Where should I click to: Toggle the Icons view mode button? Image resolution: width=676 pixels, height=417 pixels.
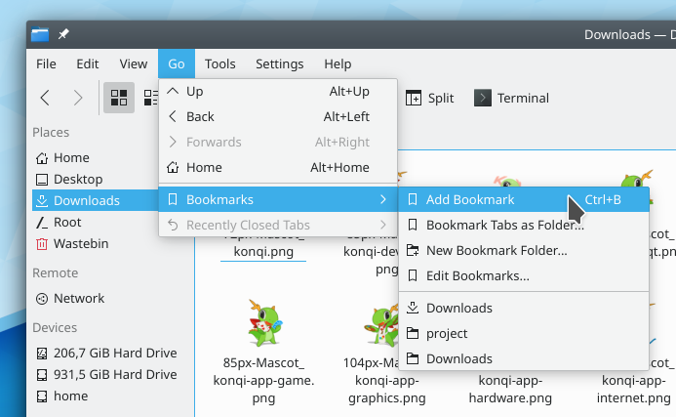point(119,98)
